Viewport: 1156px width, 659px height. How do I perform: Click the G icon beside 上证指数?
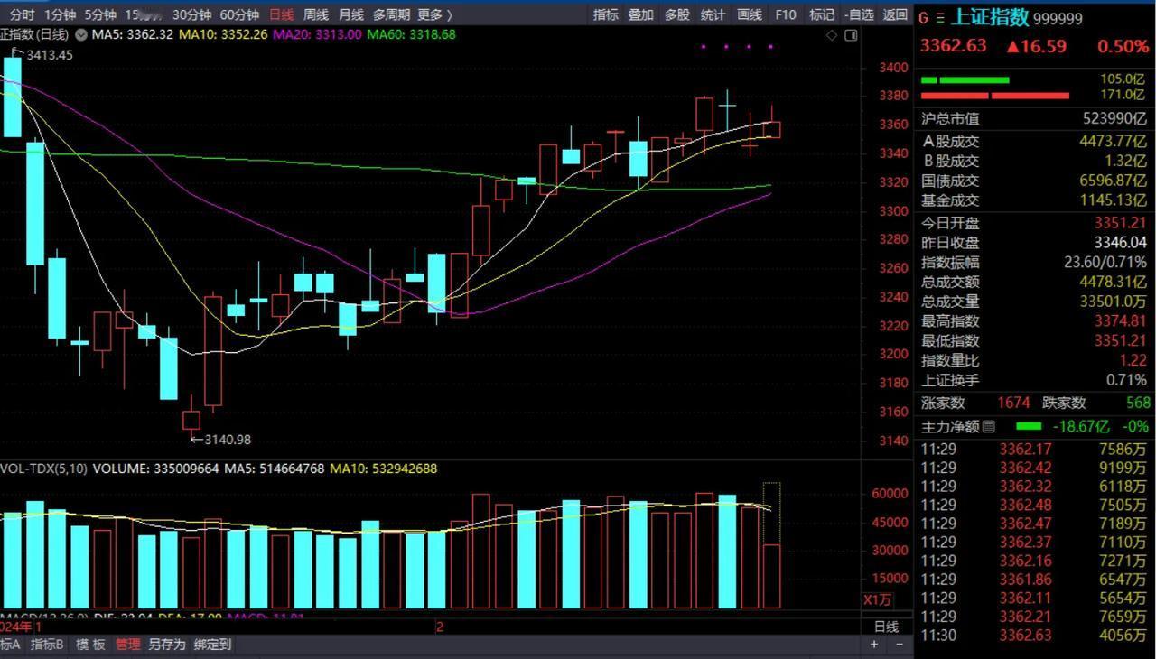[x=924, y=18]
